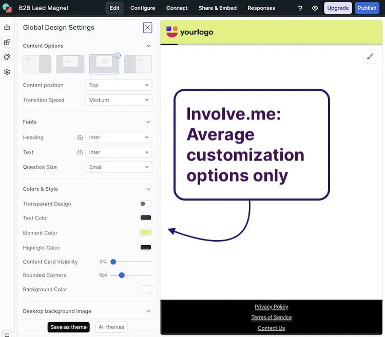Image resolution: width=385 pixels, height=337 pixels.
Task: Select the content-left layout thumbnail
Action: point(37,64)
